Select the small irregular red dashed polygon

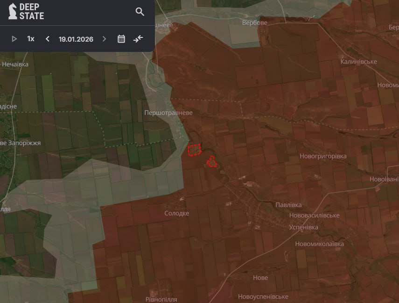tap(212, 162)
